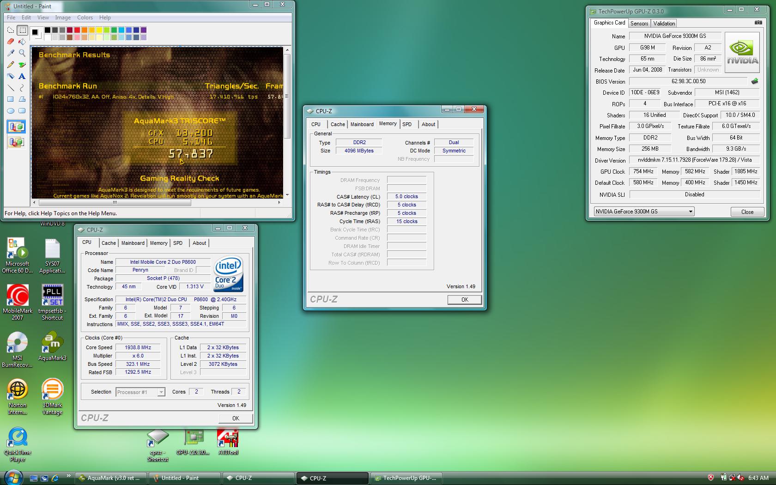Select transparent selection mode option in Paint
Image resolution: width=776 pixels, height=485 pixels.
click(x=16, y=142)
